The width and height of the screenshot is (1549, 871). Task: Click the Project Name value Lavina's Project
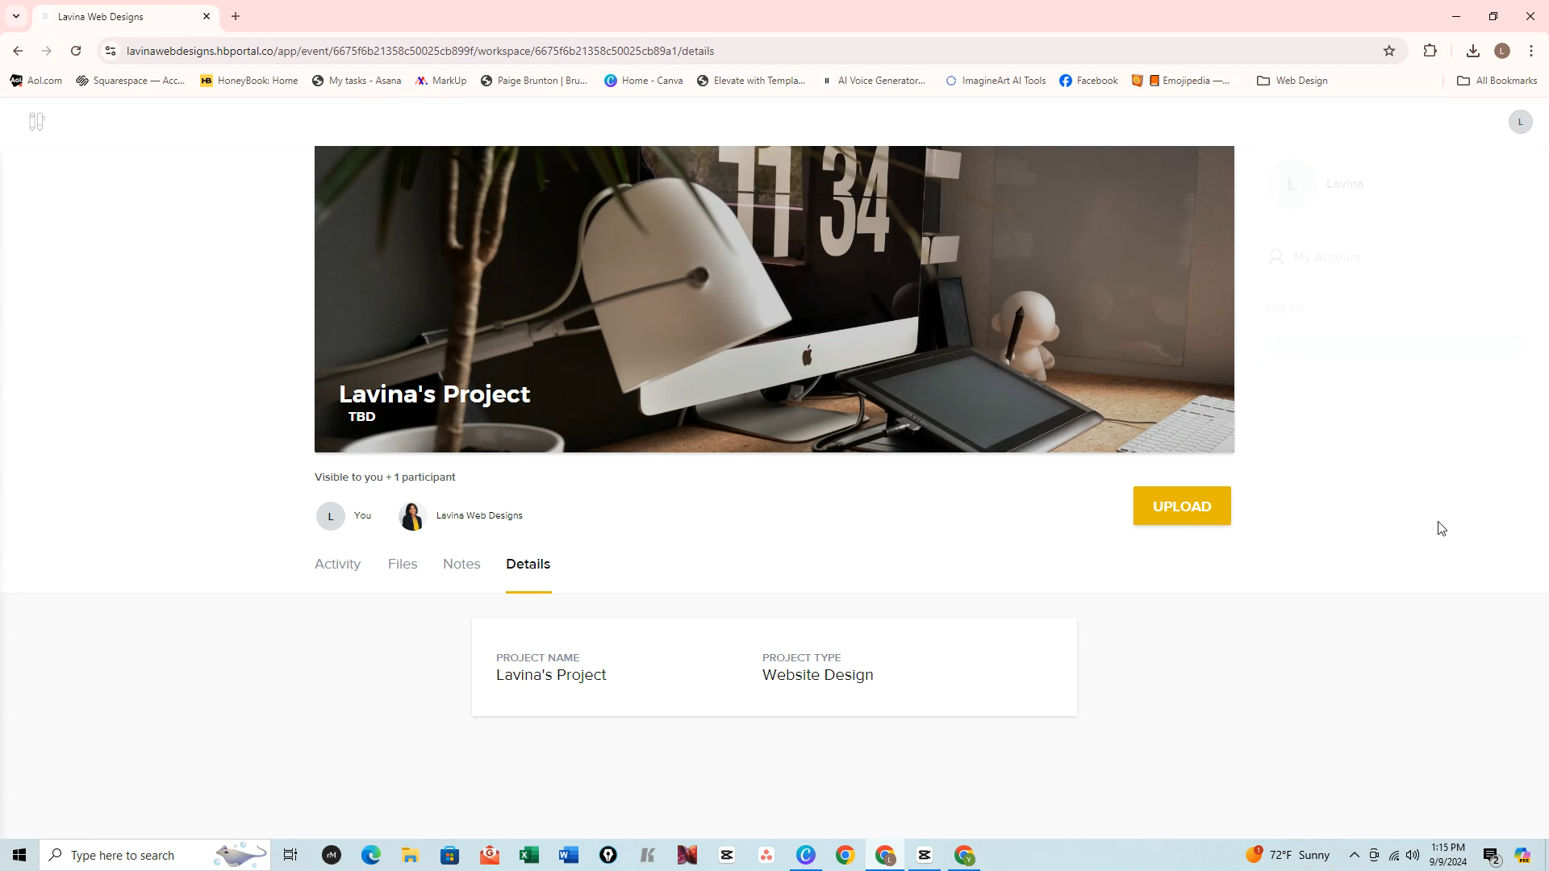point(551,675)
